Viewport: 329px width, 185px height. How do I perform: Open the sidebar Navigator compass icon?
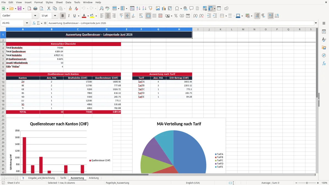324,55
